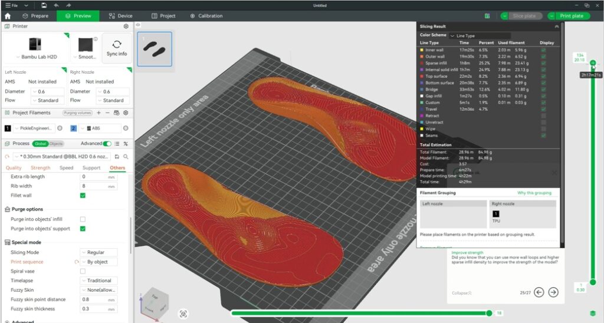
Task: Open Project Filaments settings gear
Action: point(126,113)
